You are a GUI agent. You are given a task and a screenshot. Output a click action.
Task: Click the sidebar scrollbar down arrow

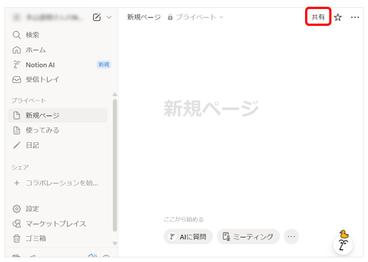pyautogui.click(x=115, y=243)
